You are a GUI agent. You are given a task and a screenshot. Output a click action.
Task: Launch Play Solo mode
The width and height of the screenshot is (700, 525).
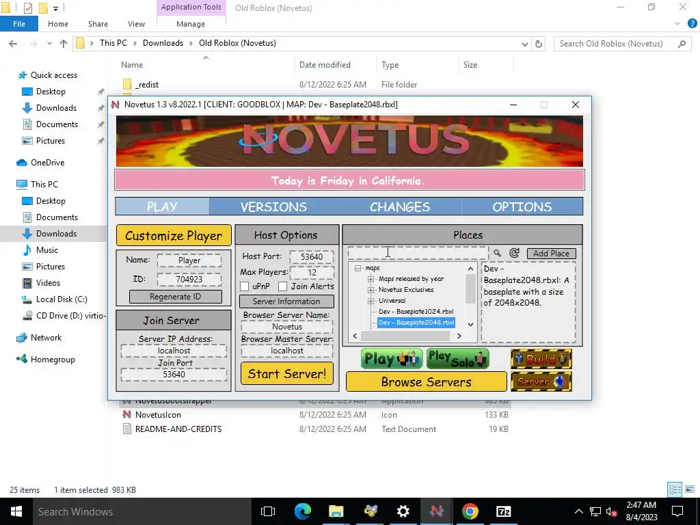click(457, 359)
